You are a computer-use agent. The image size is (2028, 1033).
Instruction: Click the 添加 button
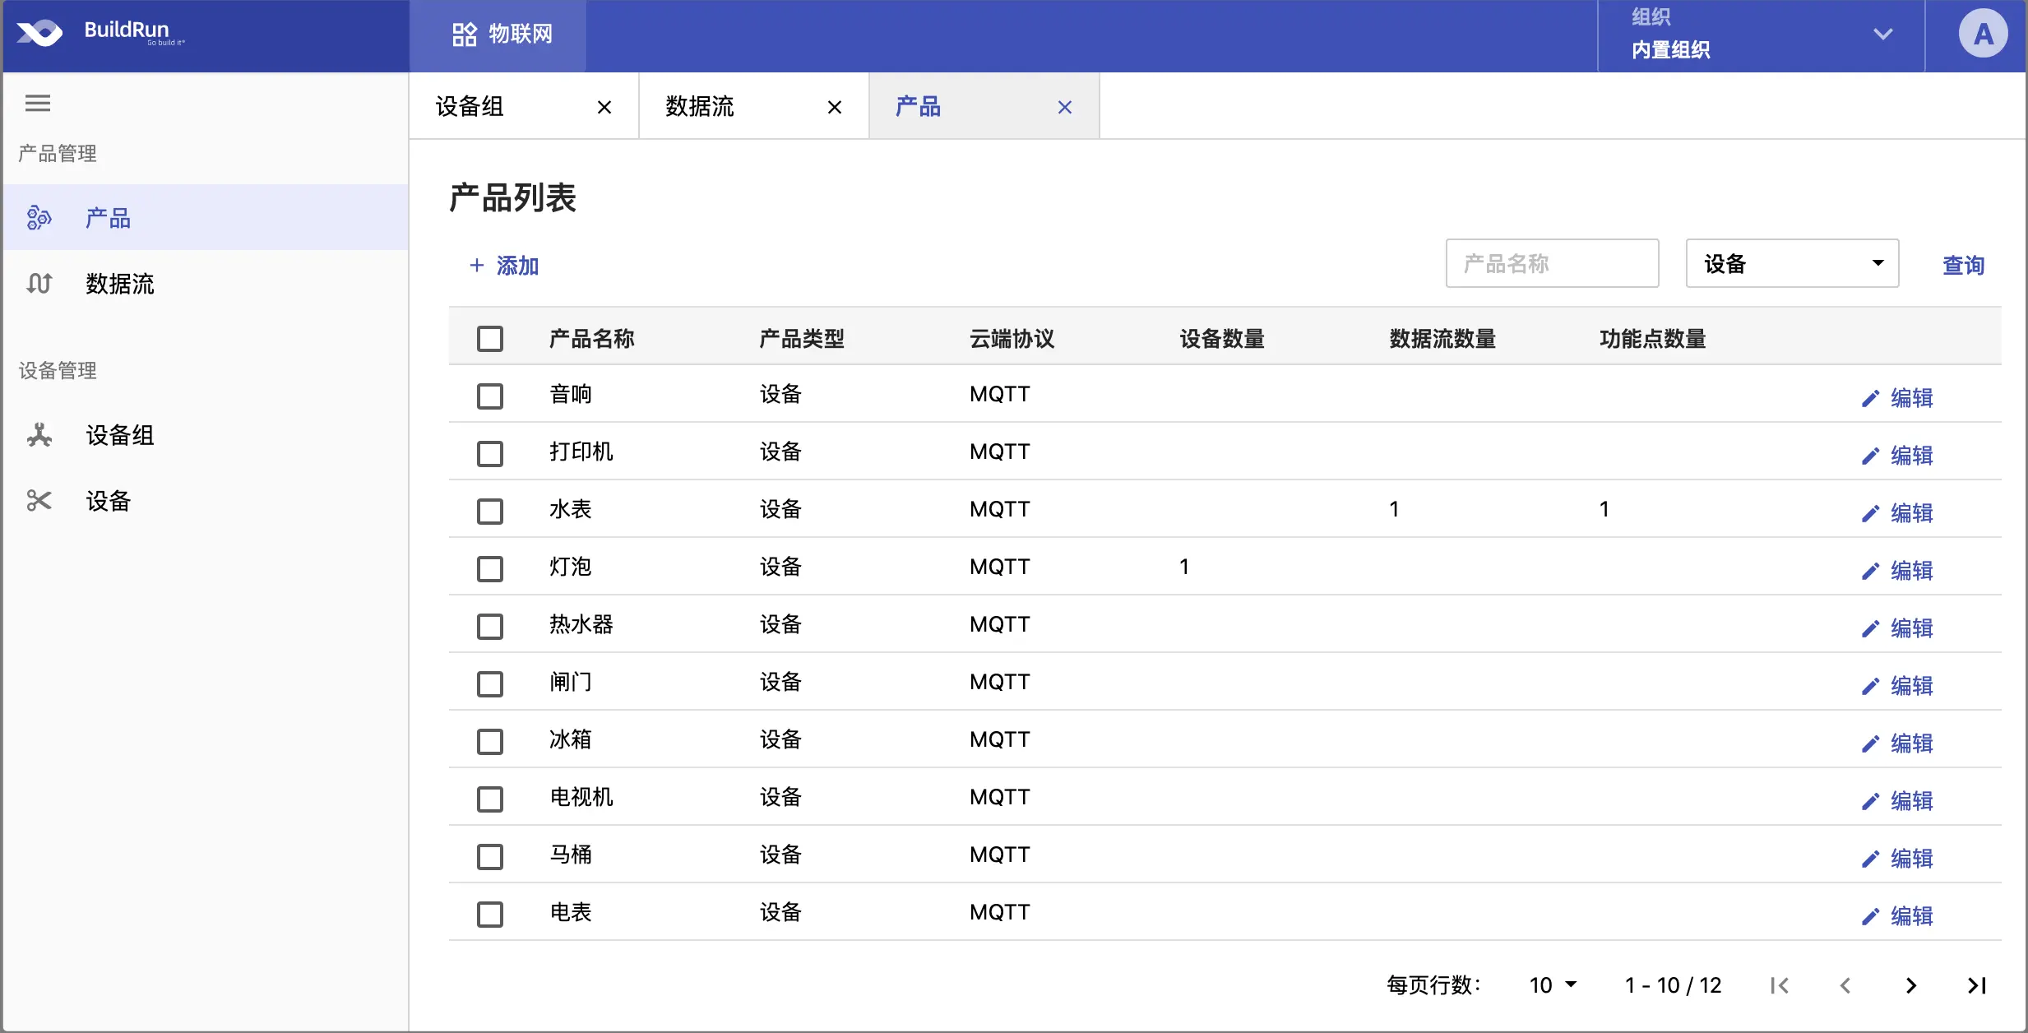click(504, 266)
